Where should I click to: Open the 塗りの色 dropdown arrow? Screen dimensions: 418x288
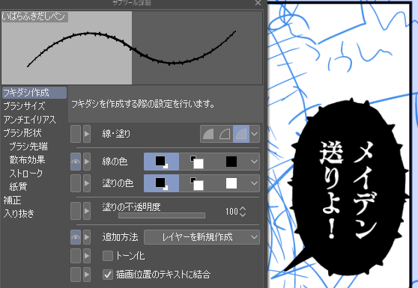[x=254, y=183]
